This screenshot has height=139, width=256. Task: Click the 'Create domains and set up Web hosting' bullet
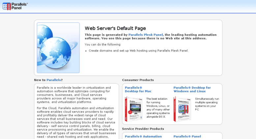(138, 51)
